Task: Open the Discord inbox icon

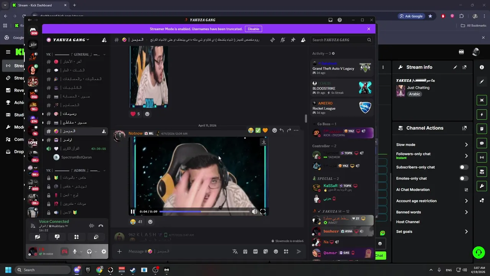Action: [330, 20]
